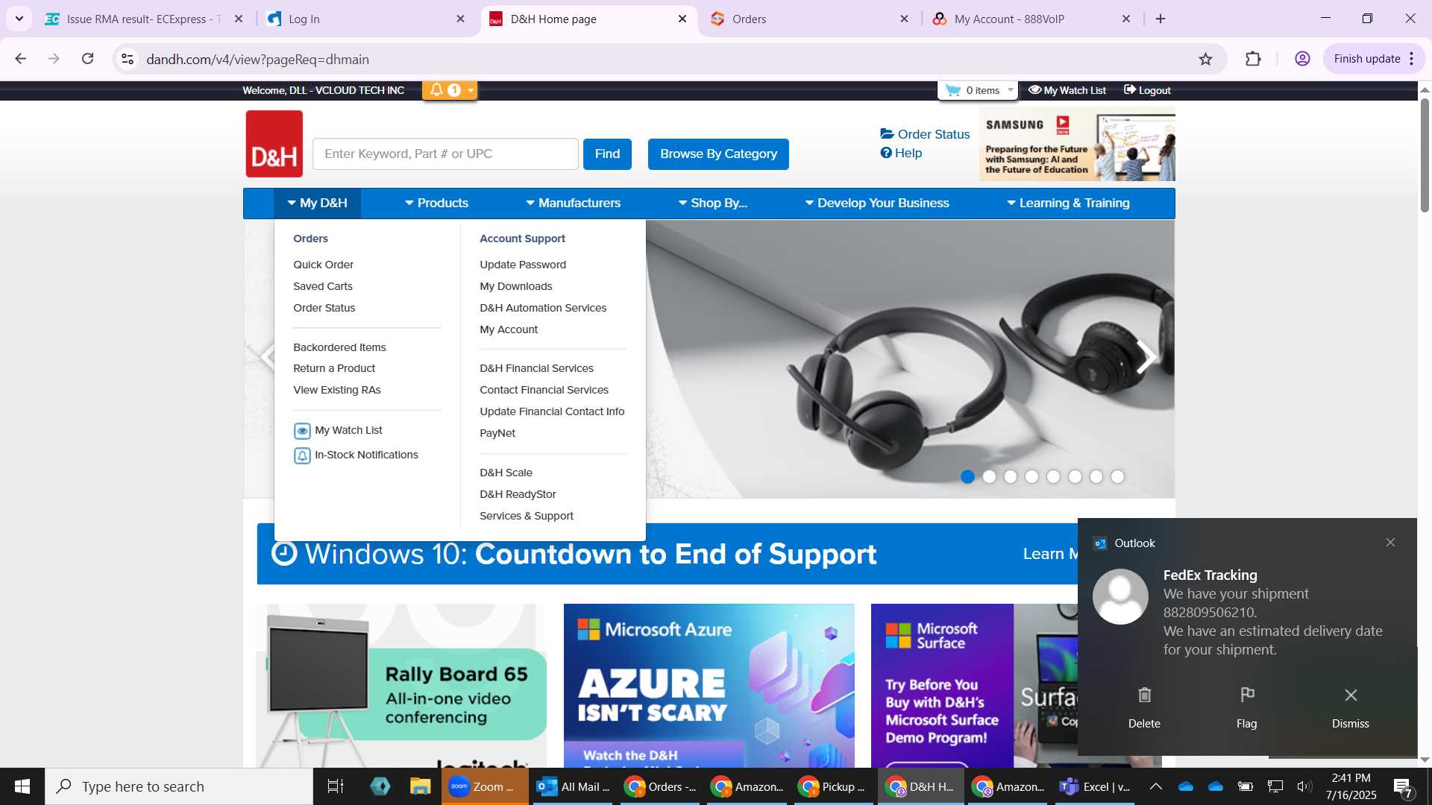Expand Learning & Training menu
This screenshot has height=805, width=1432.
1068,203
